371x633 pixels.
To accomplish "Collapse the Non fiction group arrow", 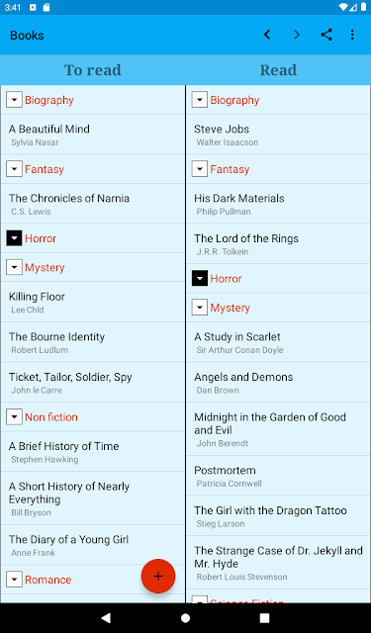I will tap(14, 417).
